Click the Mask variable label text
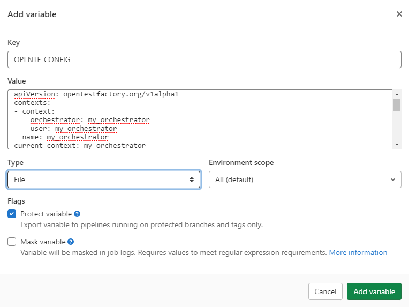This screenshot has width=409, height=307. tap(43, 242)
